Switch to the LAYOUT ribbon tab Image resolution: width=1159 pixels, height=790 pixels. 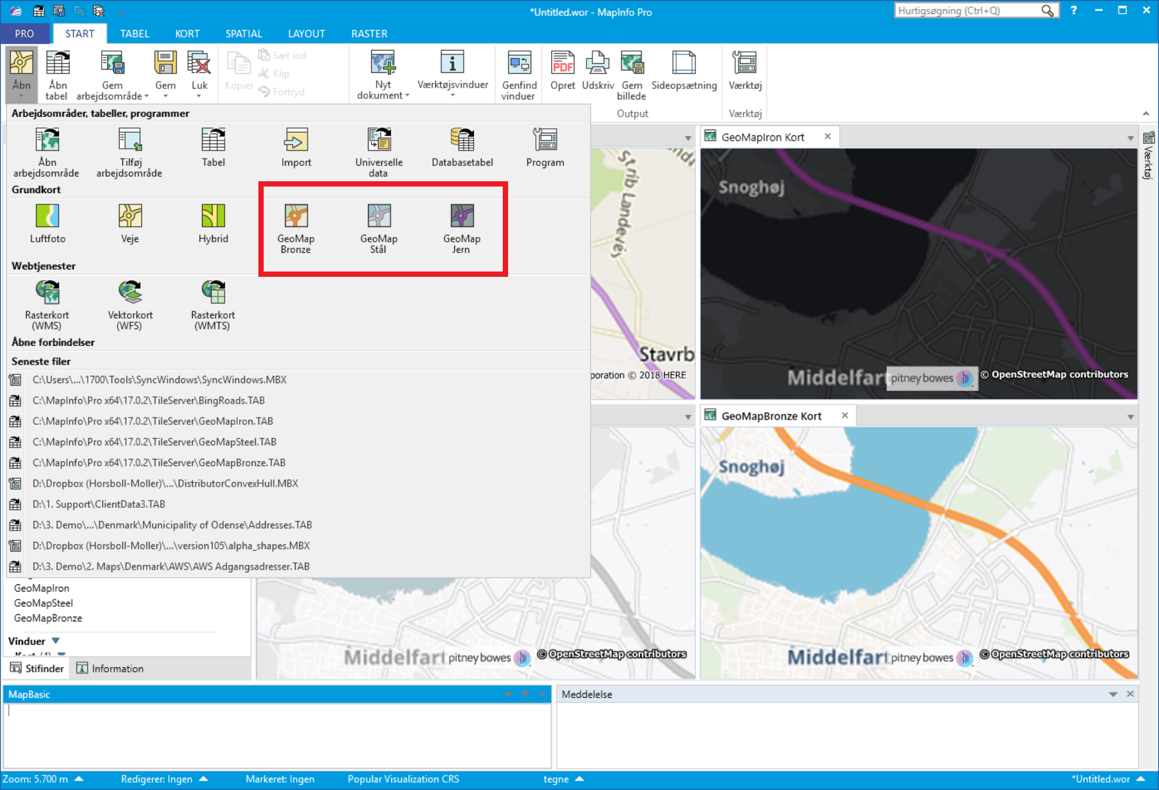[306, 33]
